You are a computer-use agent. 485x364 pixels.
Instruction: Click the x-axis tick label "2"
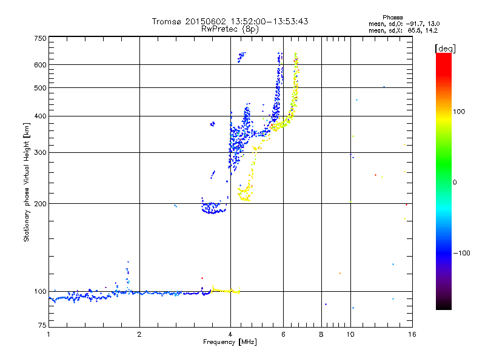point(139,334)
